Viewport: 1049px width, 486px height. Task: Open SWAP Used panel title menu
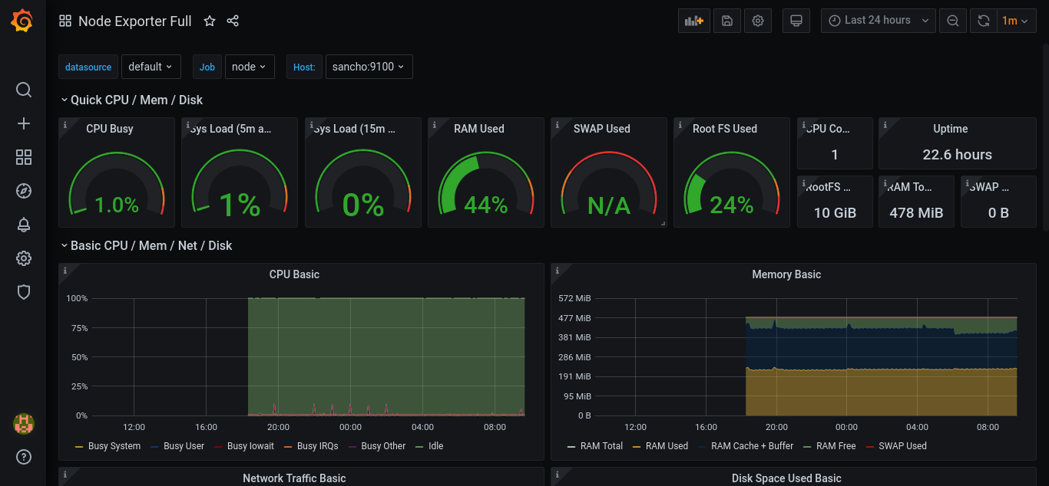pyautogui.click(x=602, y=129)
